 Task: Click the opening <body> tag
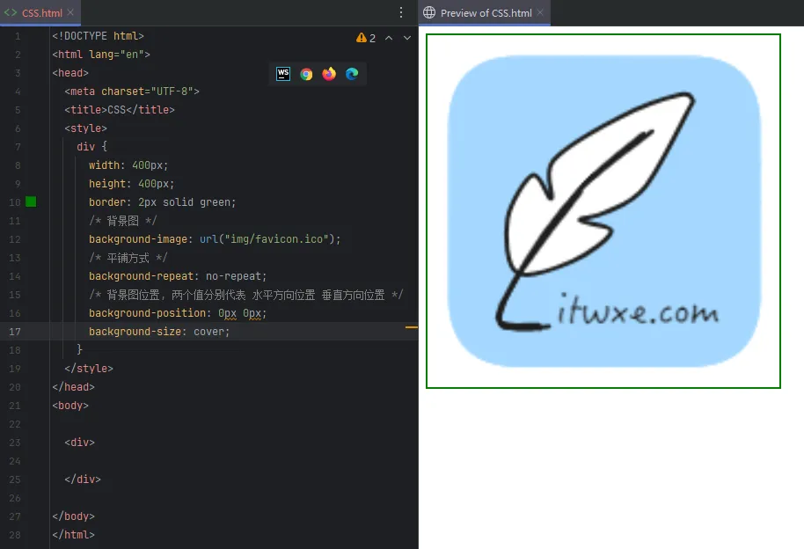coord(70,406)
